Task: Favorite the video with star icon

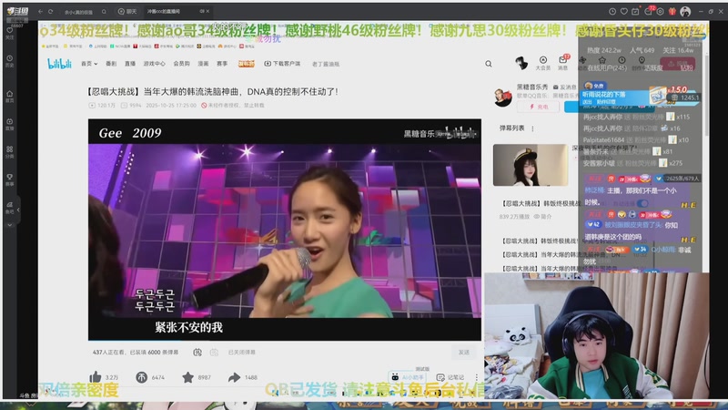Action: point(187,377)
